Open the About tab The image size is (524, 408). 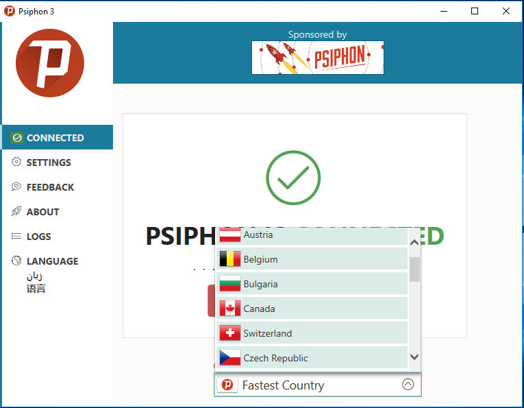tap(58, 212)
